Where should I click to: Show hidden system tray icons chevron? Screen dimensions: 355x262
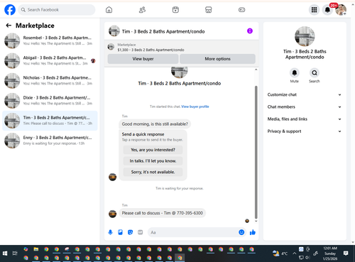tap(294, 253)
